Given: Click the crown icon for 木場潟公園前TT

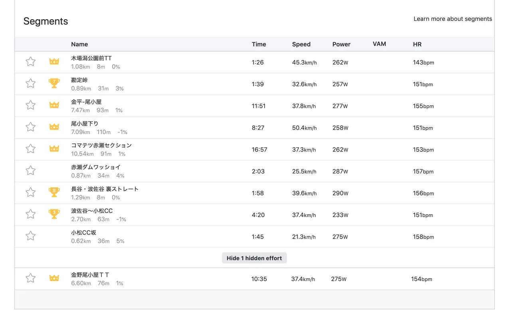Looking at the screenshot, I should click(x=54, y=62).
